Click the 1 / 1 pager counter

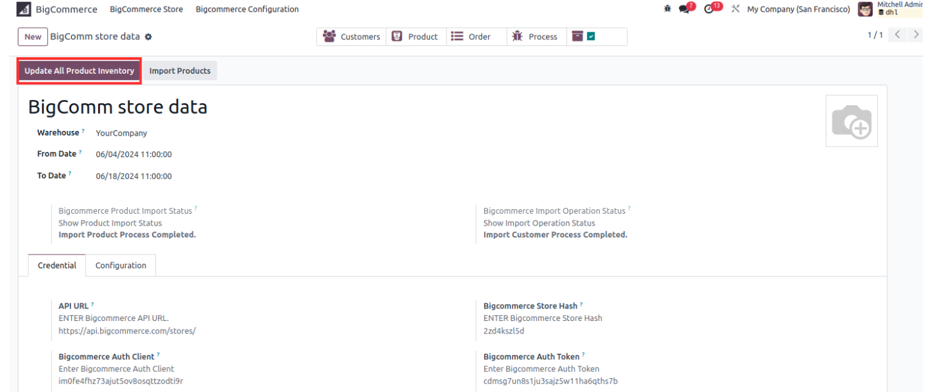875,35
